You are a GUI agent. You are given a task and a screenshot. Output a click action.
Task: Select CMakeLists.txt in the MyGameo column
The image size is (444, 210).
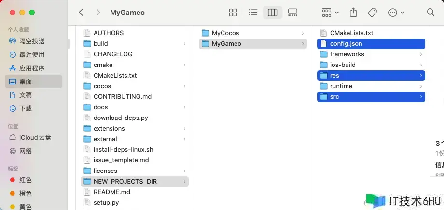371,33
